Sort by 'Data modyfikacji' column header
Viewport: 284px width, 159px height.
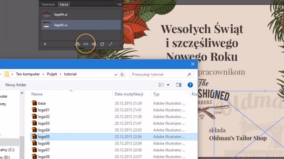coord(129,94)
